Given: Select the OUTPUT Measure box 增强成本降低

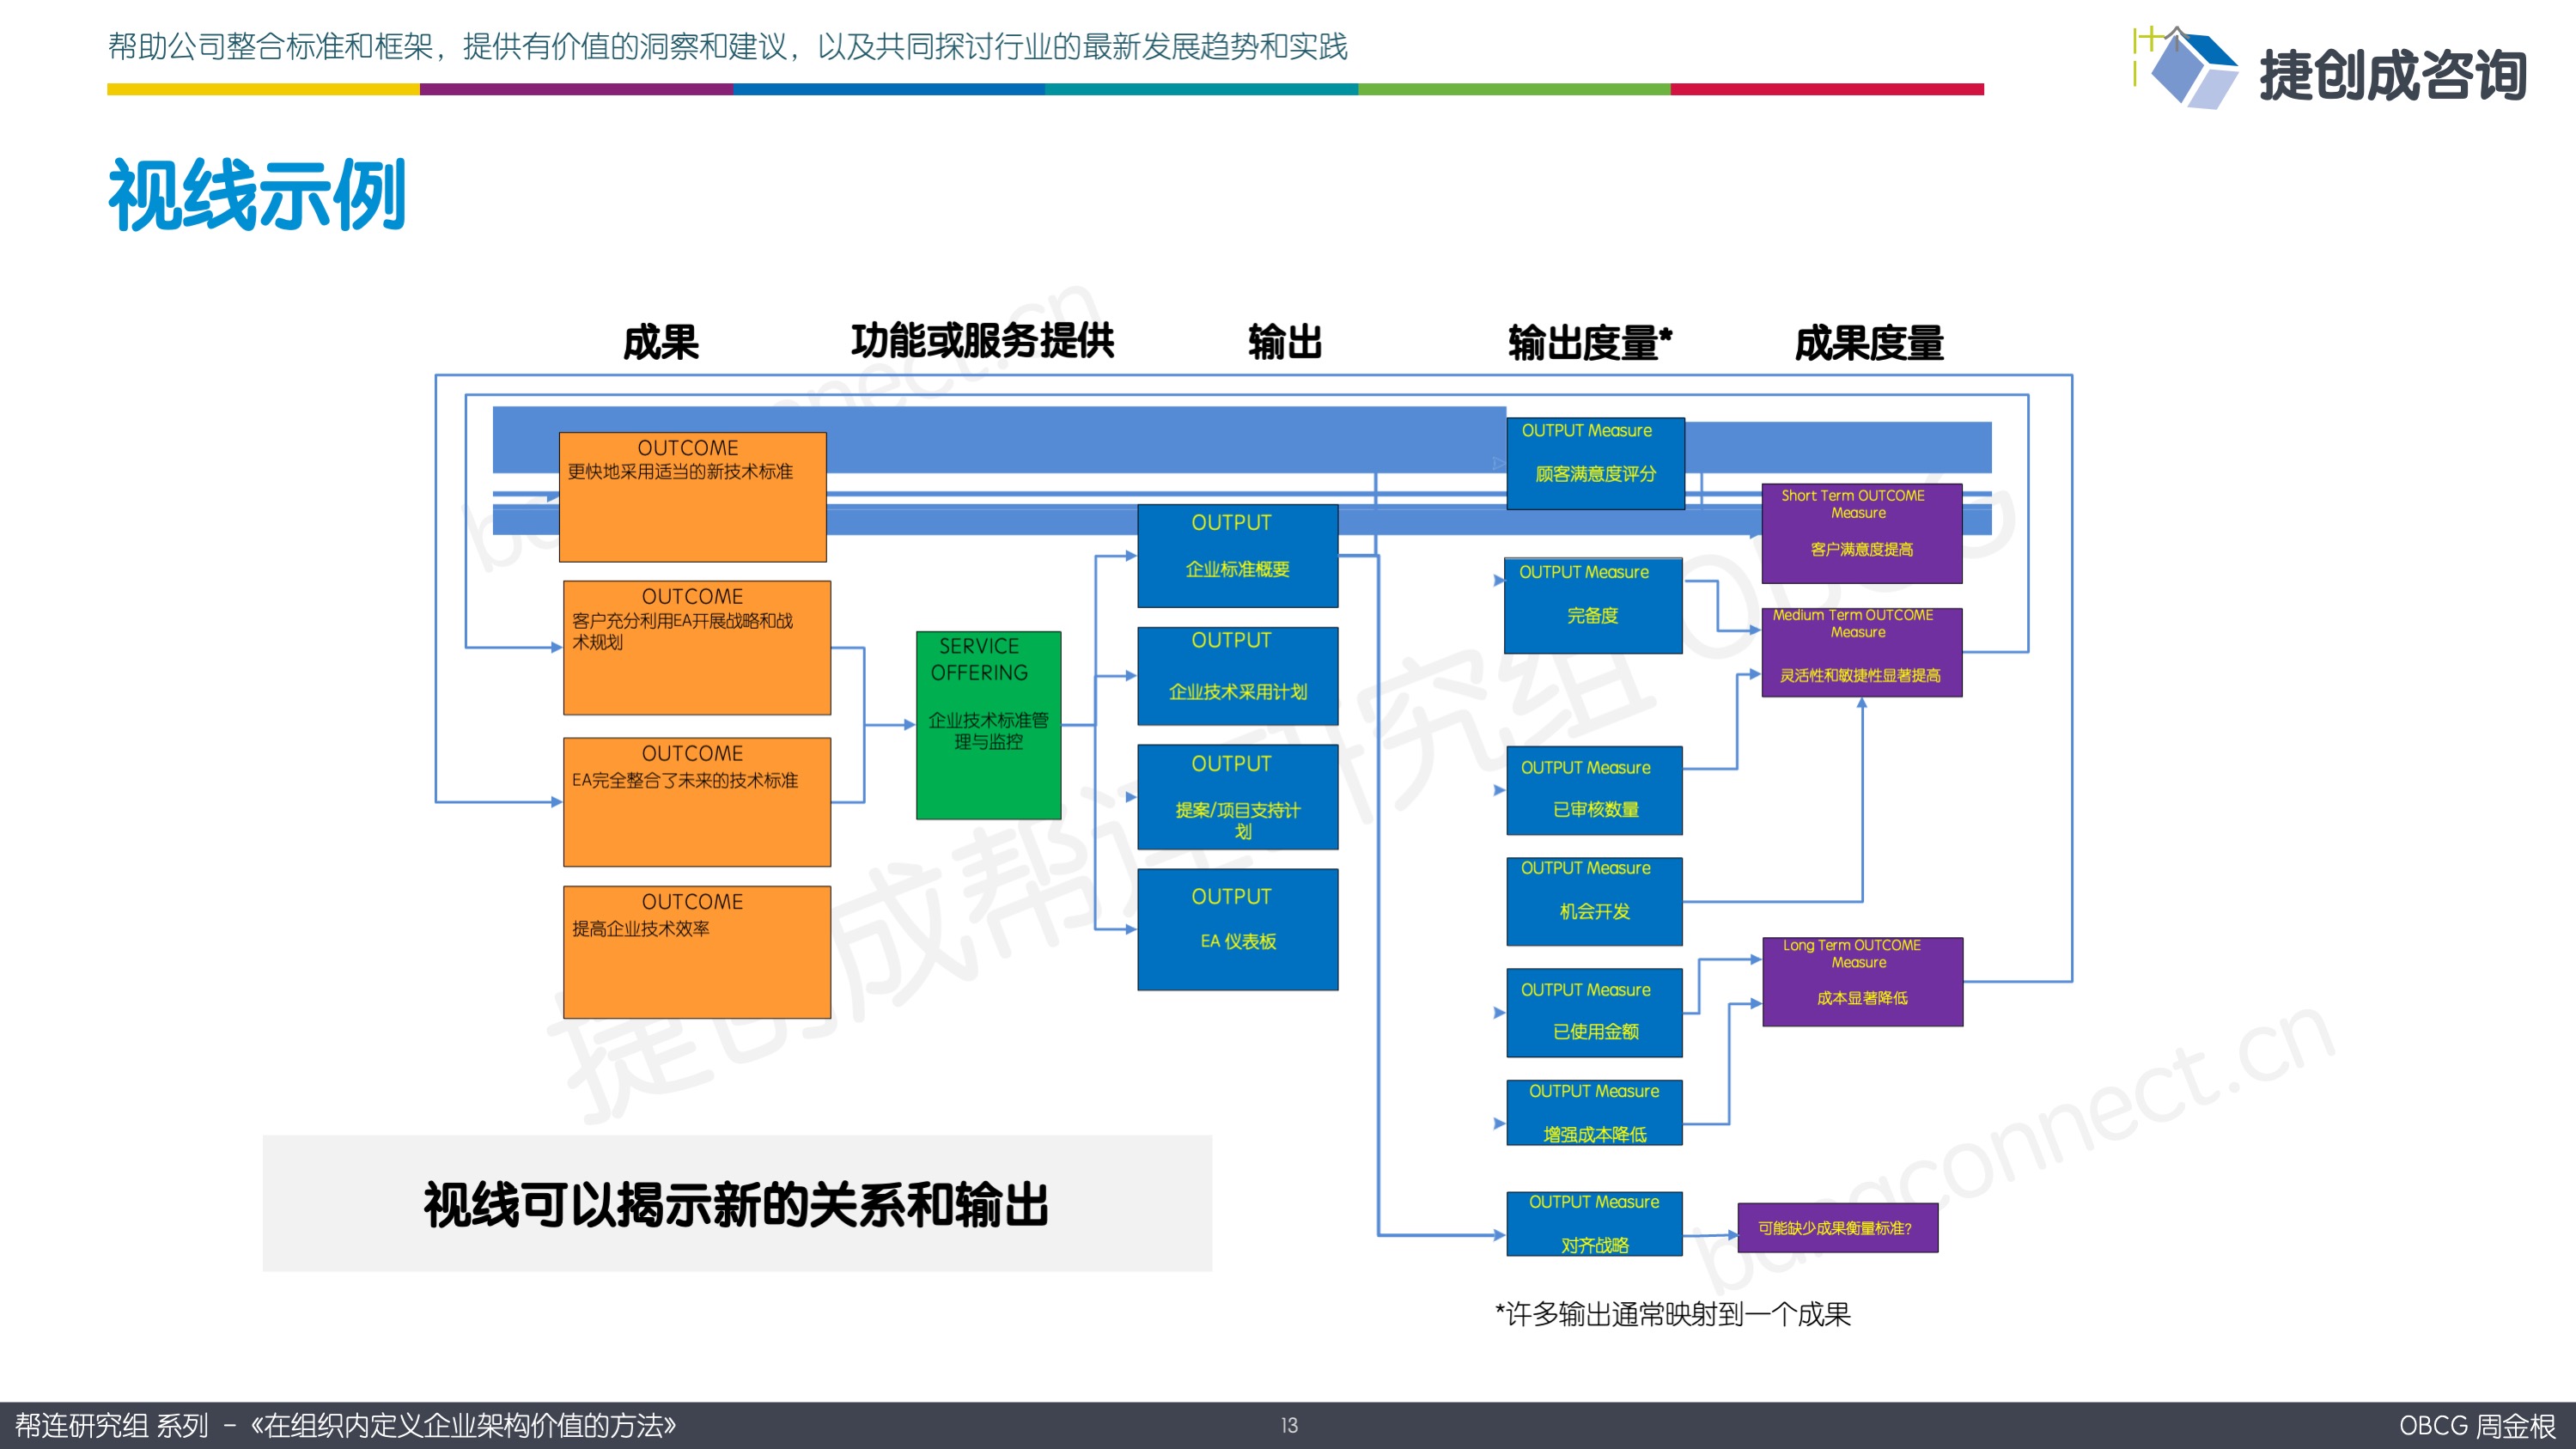Looking at the screenshot, I should coord(1594,1112).
